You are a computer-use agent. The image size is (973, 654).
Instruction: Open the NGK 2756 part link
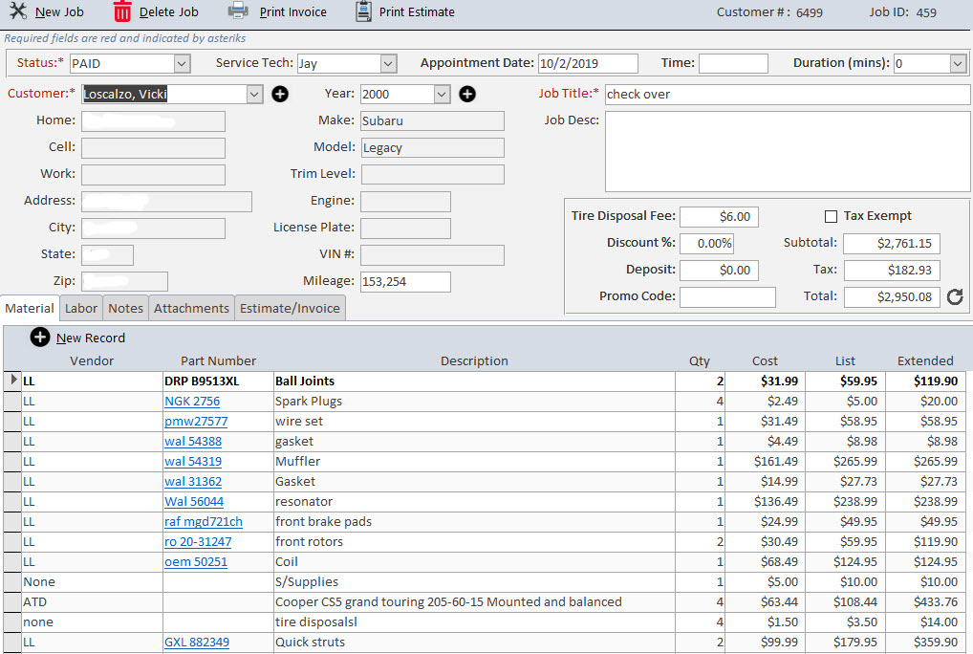coord(192,402)
